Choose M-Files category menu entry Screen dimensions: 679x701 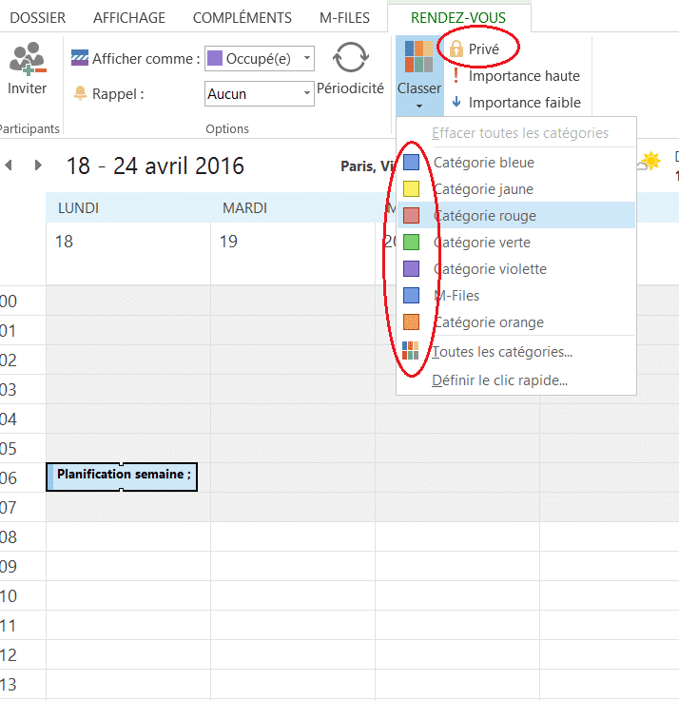(x=516, y=296)
